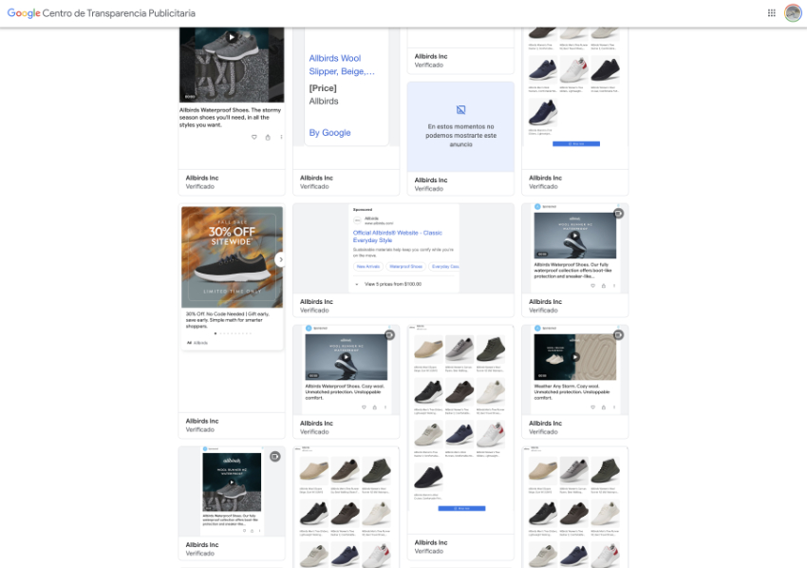Open more options on Cozy wool video ad
Viewport: 807px width, 568px height.
pyautogui.click(x=387, y=407)
